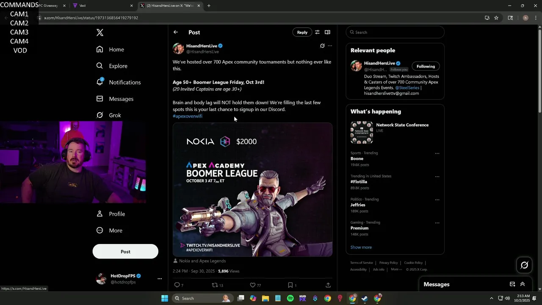
Task: Open the Copilot taskbar icon
Action: (253, 298)
